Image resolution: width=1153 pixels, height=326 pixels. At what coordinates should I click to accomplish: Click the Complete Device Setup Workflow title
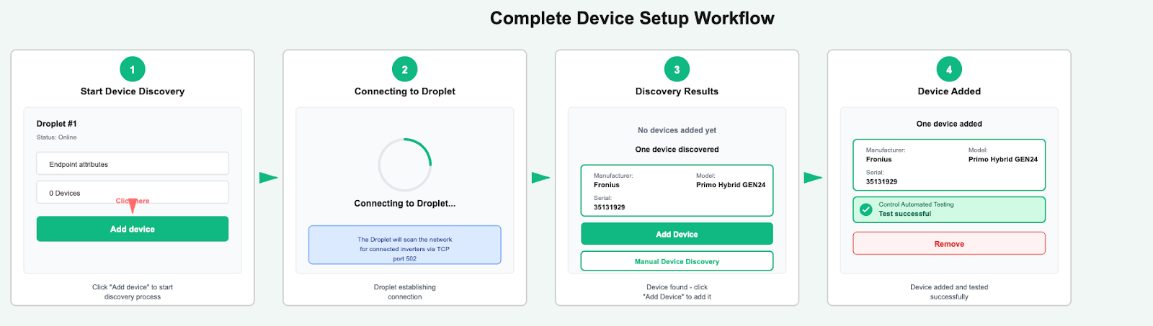[632, 19]
